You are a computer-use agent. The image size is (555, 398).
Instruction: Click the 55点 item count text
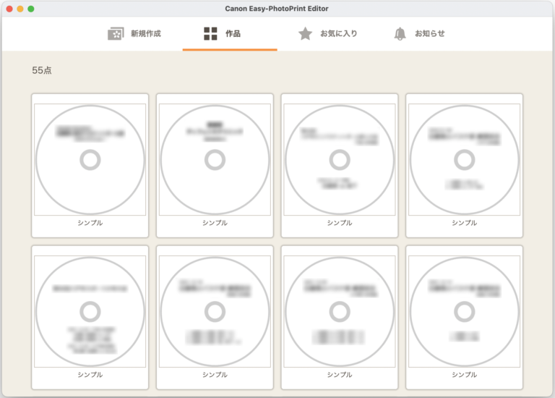42,70
